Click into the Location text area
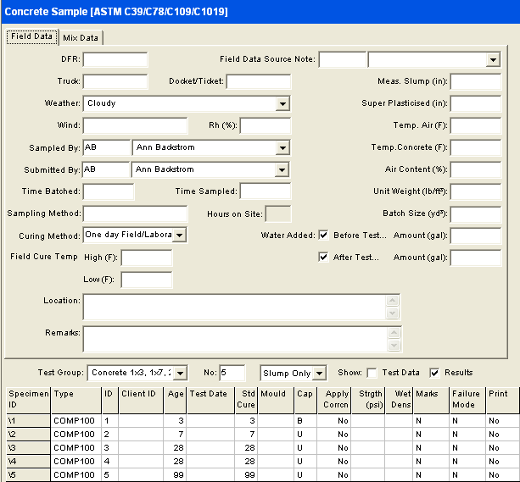 point(233,307)
